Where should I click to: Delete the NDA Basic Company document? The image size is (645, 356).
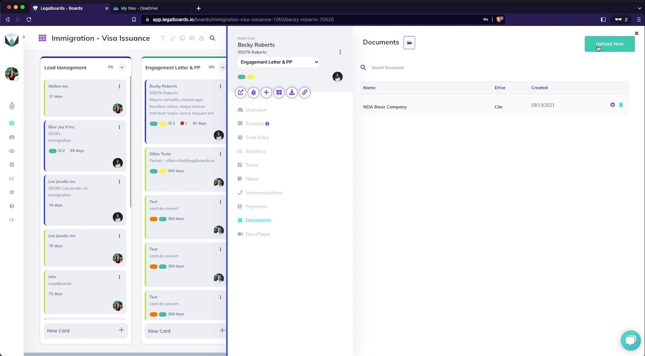pyautogui.click(x=621, y=105)
